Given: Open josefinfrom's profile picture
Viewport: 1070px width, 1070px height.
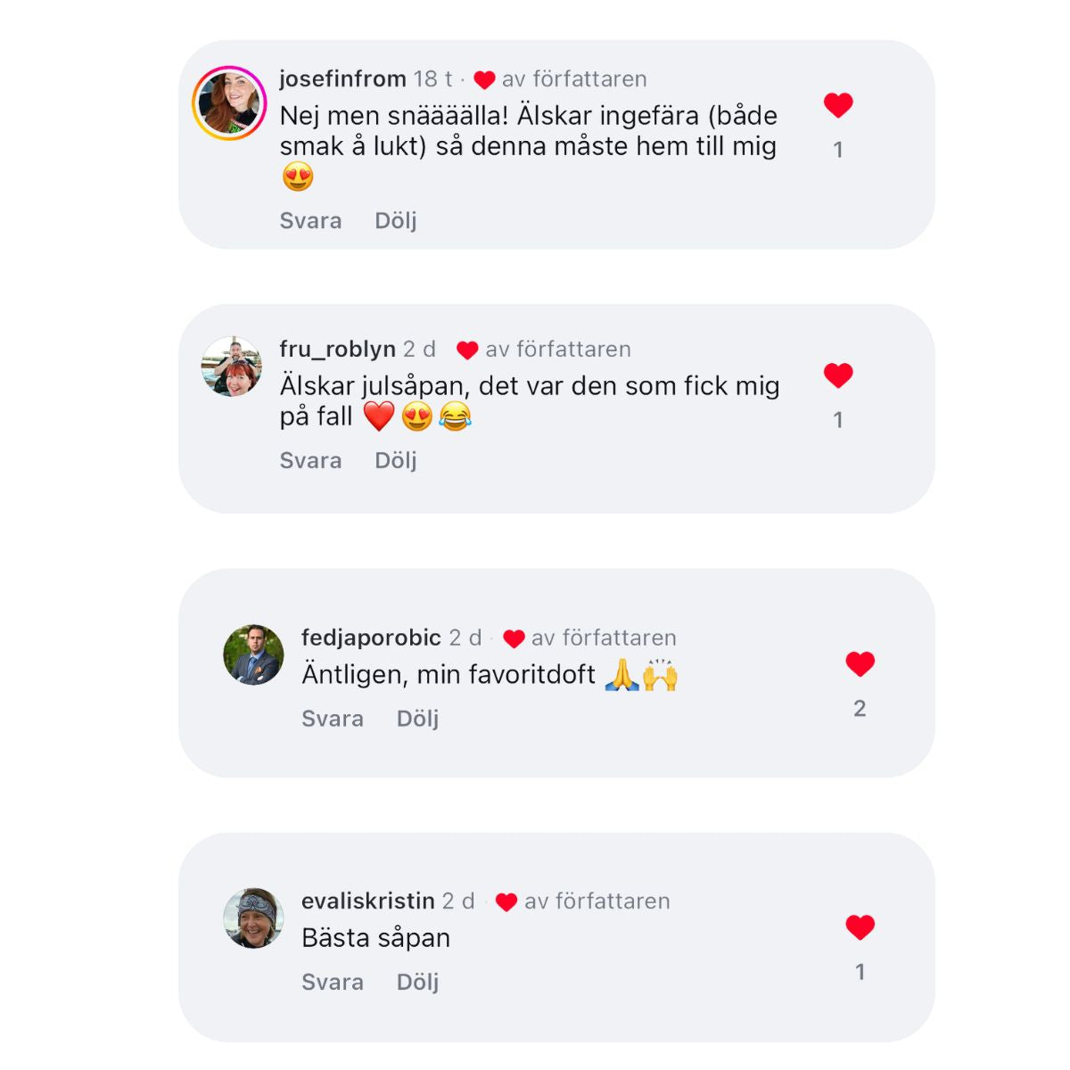Looking at the screenshot, I should tap(230, 103).
